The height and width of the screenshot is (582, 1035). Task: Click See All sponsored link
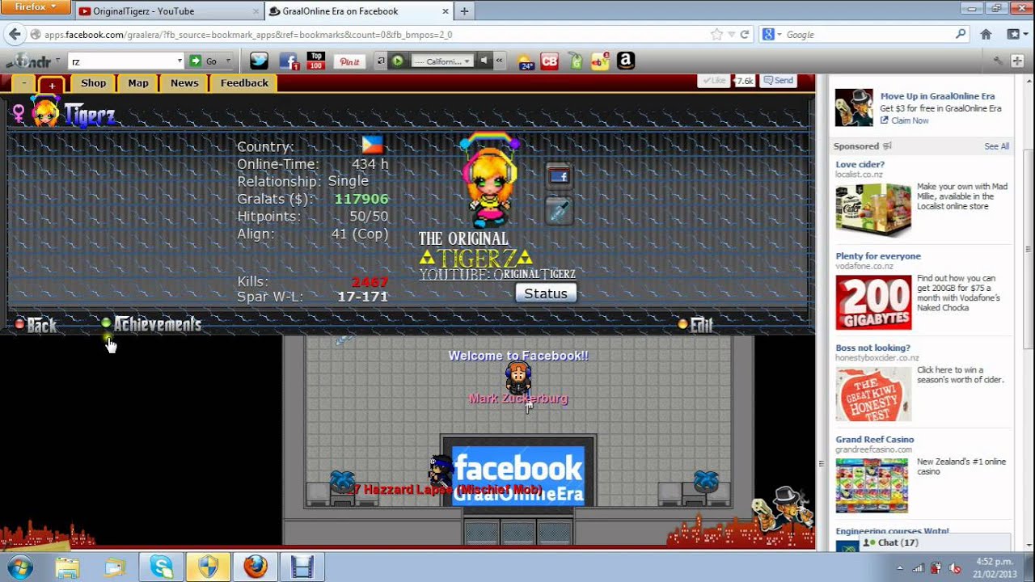pyautogui.click(x=996, y=146)
